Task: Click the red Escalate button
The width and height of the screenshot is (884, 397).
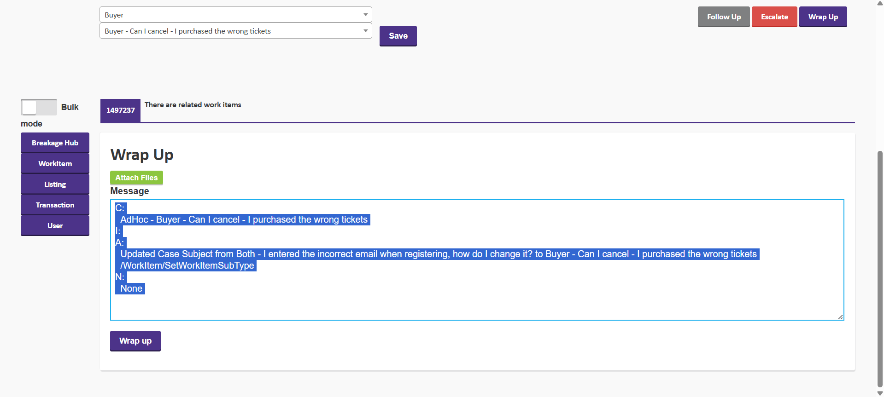Action: (x=774, y=17)
